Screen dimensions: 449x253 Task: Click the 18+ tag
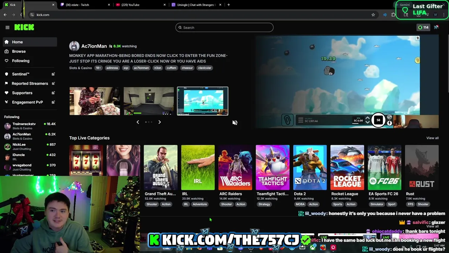click(98, 68)
